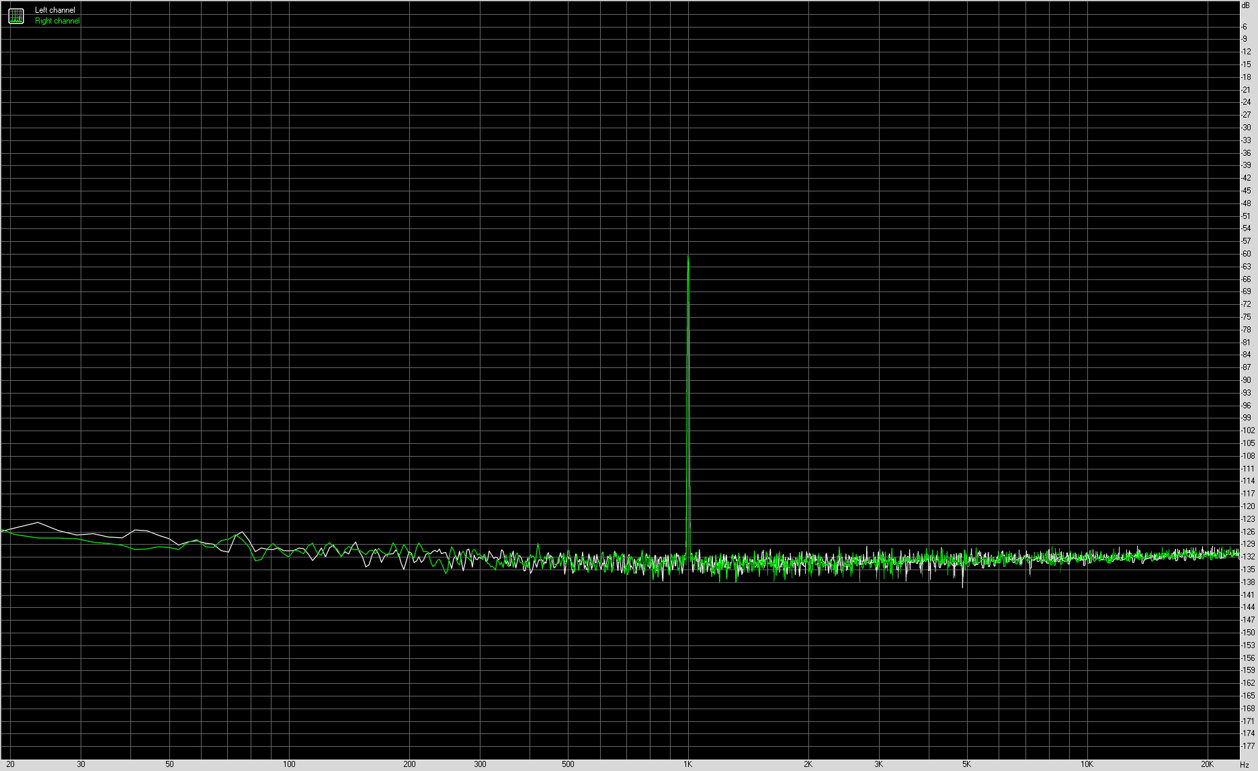Click the '100' frequency axis label

(289, 764)
